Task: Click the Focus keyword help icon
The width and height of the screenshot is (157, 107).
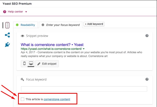Action: [x=147, y=79]
